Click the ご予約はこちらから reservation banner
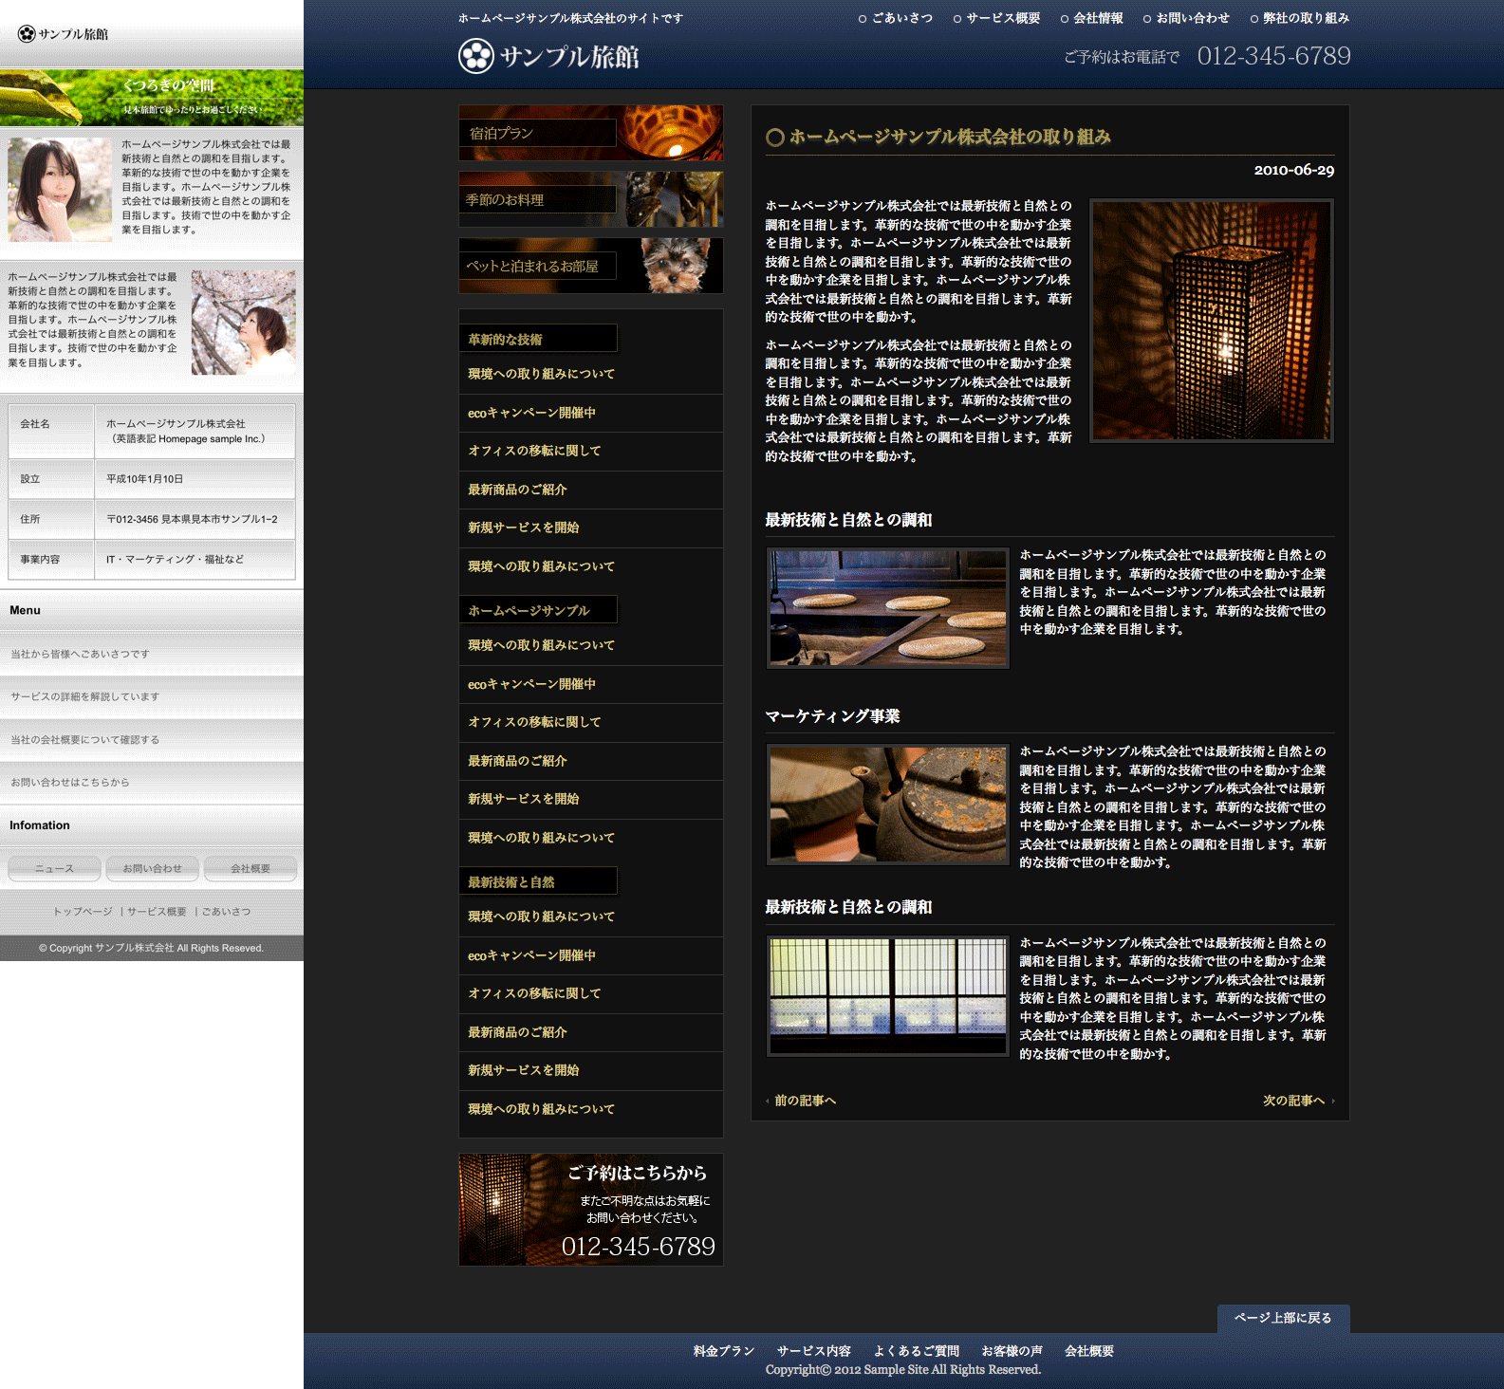The height and width of the screenshot is (1389, 1504). pyautogui.click(x=590, y=1210)
